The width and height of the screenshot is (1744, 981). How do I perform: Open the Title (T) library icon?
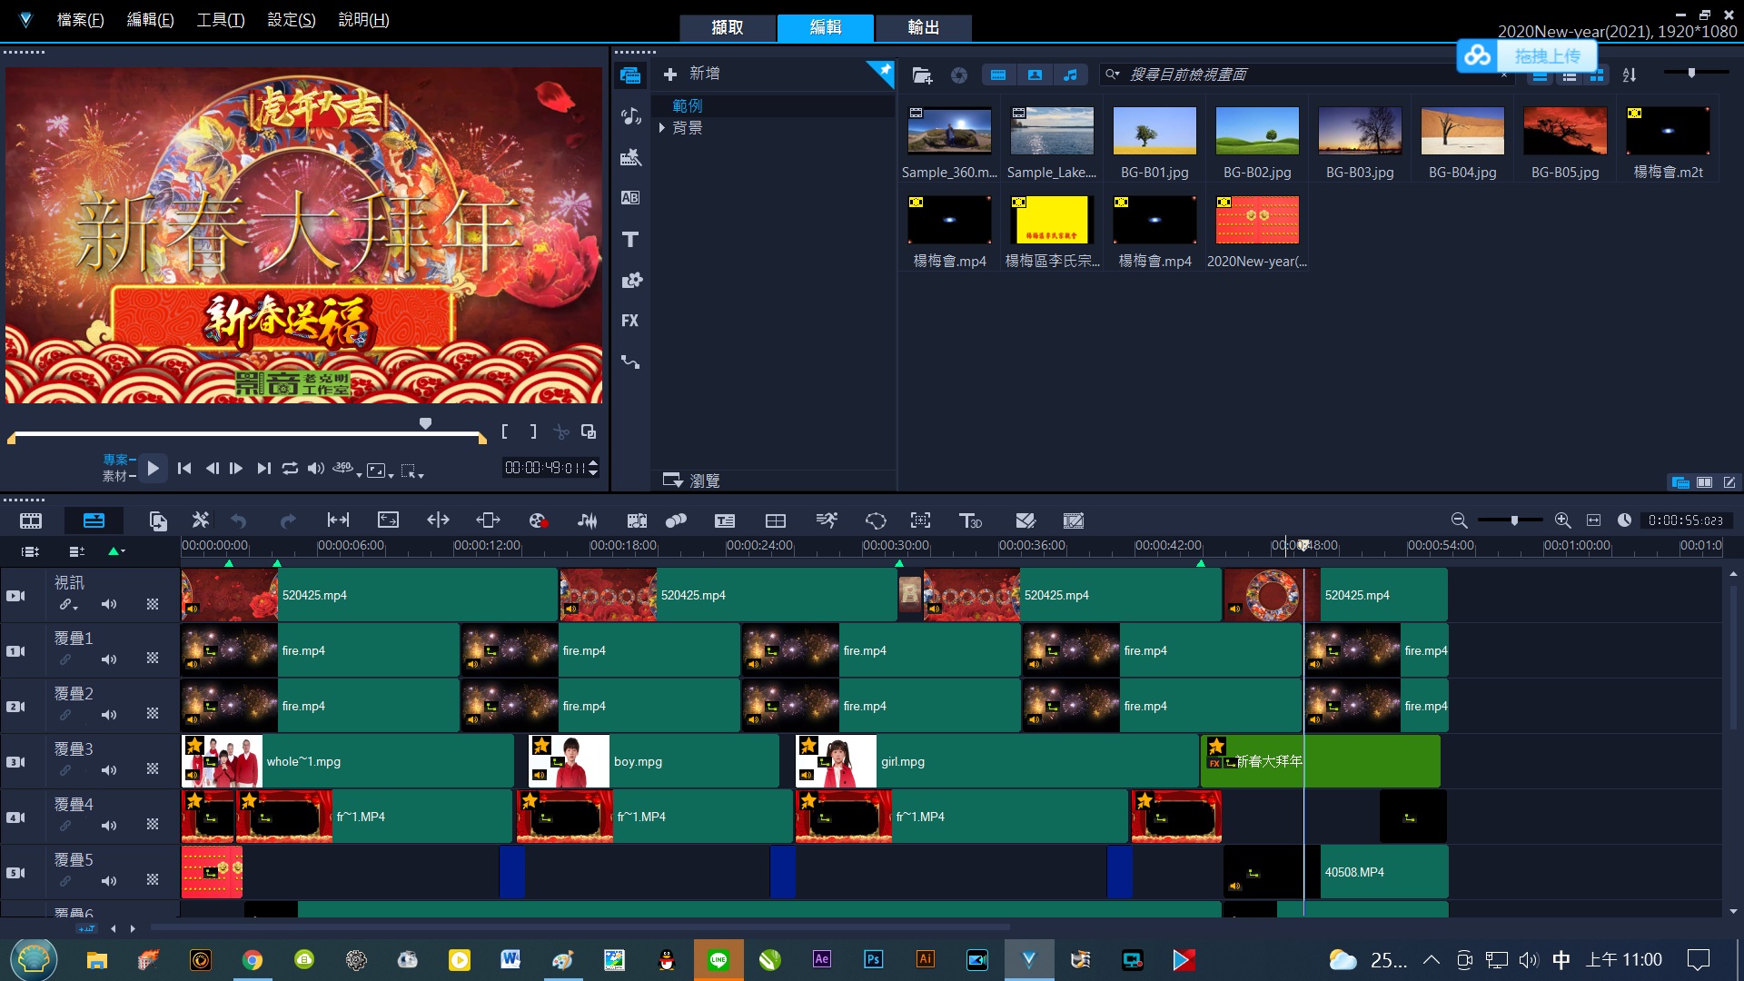(x=630, y=239)
